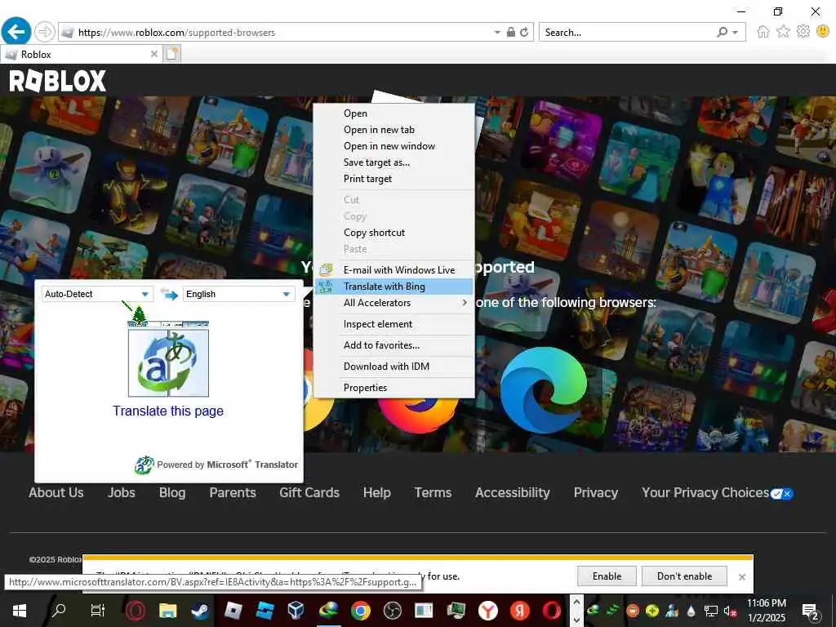Open the Tools gear icon
836x627 pixels.
click(x=803, y=32)
